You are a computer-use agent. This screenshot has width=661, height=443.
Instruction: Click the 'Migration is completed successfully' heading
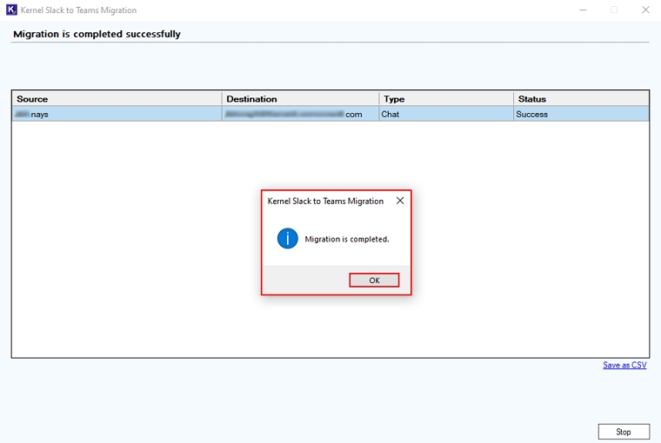coord(97,34)
